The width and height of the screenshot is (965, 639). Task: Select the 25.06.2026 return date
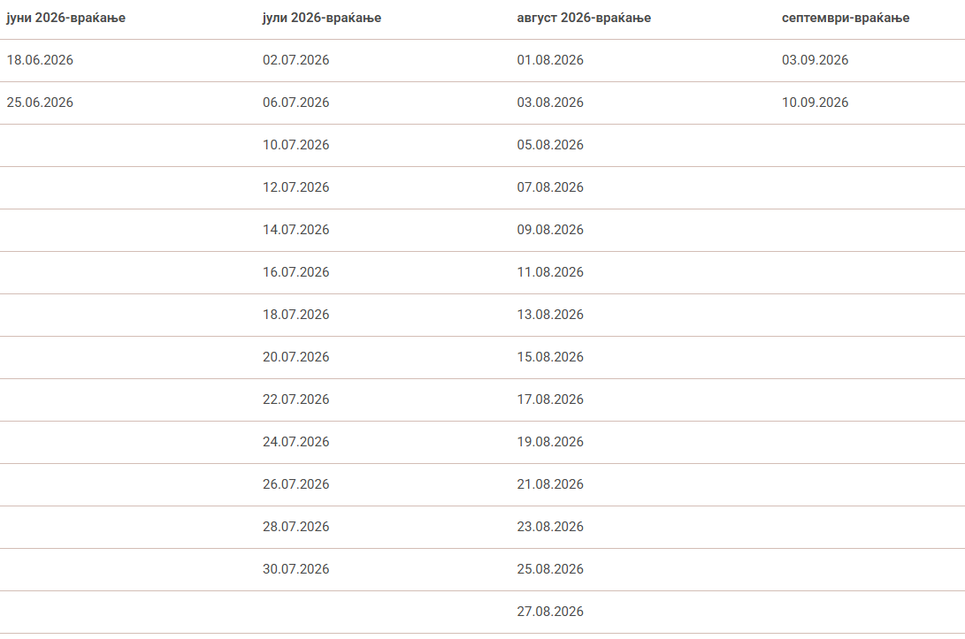(40, 103)
